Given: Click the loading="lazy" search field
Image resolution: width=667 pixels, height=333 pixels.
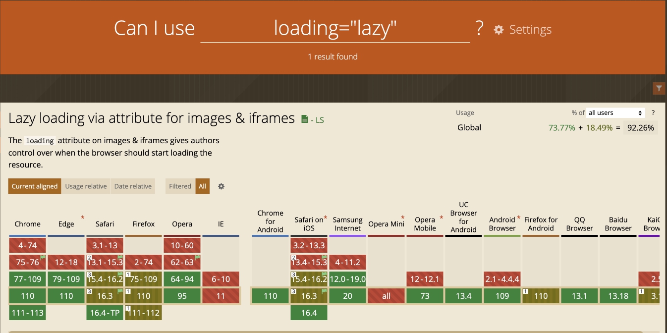Looking at the screenshot, I should point(335,29).
